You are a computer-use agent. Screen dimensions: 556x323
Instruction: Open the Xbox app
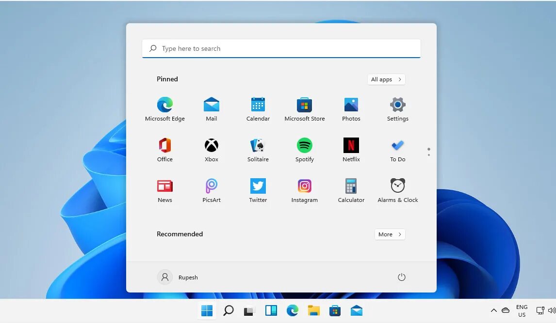[x=212, y=150]
